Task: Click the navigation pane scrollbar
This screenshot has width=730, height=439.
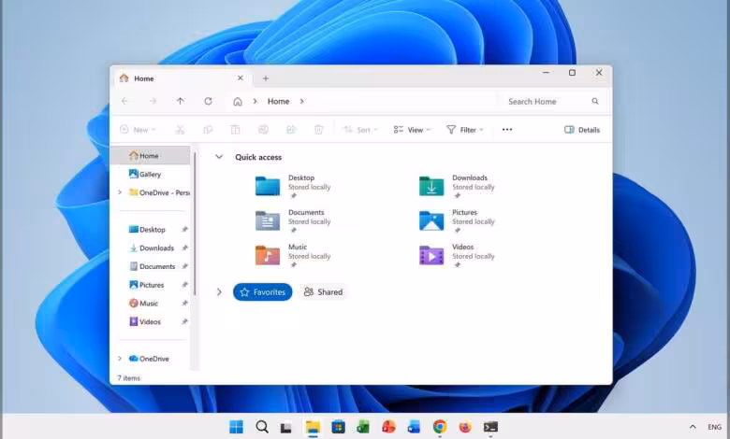Action: pos(195,223)
